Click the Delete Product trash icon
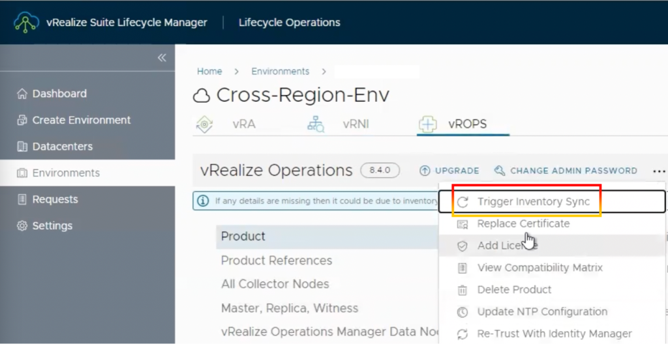 coord(463,290)
